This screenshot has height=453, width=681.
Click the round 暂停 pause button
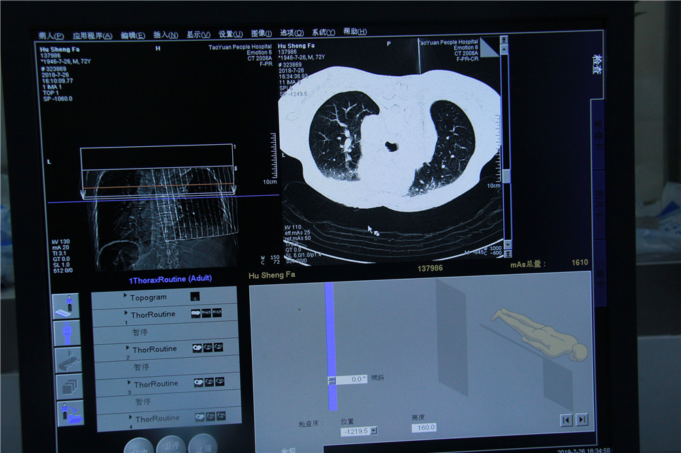(x=171, y=444)
